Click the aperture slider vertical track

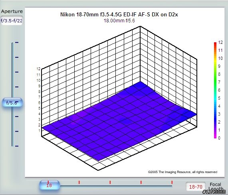[x=12, y=95]
